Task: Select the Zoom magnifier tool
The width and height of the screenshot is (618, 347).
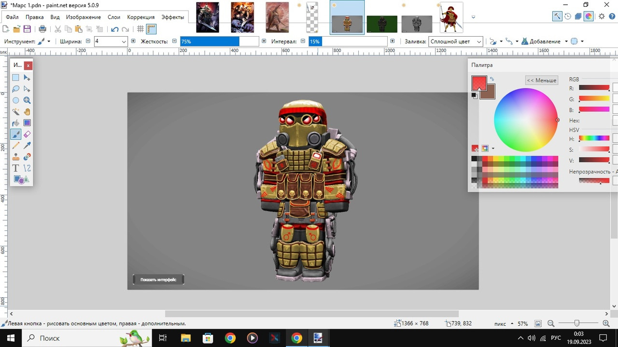Action: coord(27,100)
